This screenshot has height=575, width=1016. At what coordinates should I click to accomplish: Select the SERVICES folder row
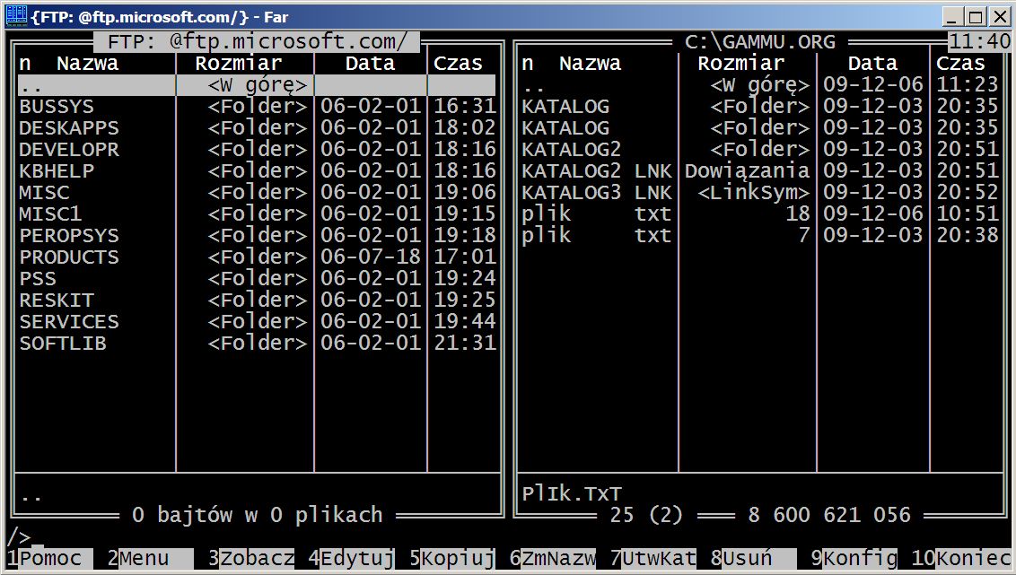(x=258, y=321)
